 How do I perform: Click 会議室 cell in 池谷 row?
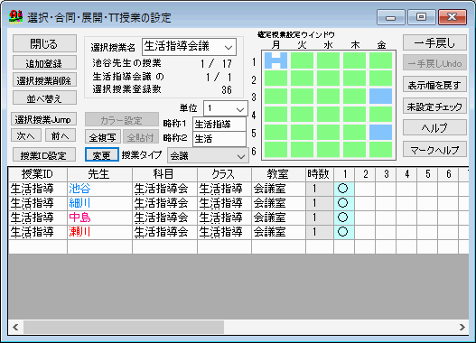(x=278, y=189)
